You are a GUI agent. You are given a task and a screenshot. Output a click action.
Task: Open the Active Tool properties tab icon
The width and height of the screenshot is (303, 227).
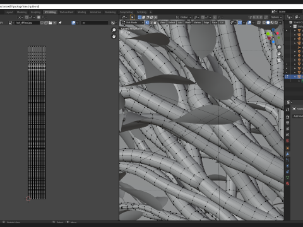pos(287,110)
